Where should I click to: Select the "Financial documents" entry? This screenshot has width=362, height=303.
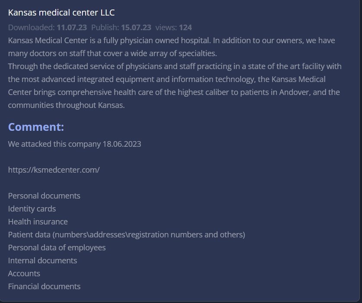coord(44,286)
